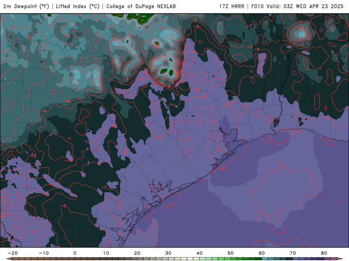The height and width of the screenshot is (261, 349).
Task: Click the '70' color scale label
Action: coord(293,253)
